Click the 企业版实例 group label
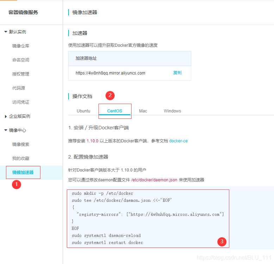The height and width of the screenshot is (264, 274). click(20, 116)
